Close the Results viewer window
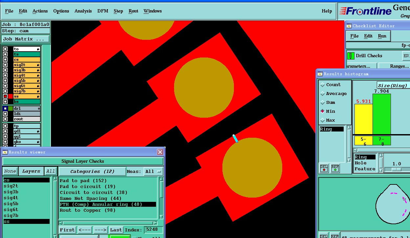The height and width of the screenshot is (238, 410). 160,152
